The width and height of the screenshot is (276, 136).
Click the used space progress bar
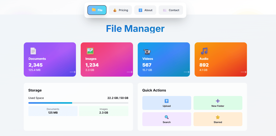pos(78,103)
